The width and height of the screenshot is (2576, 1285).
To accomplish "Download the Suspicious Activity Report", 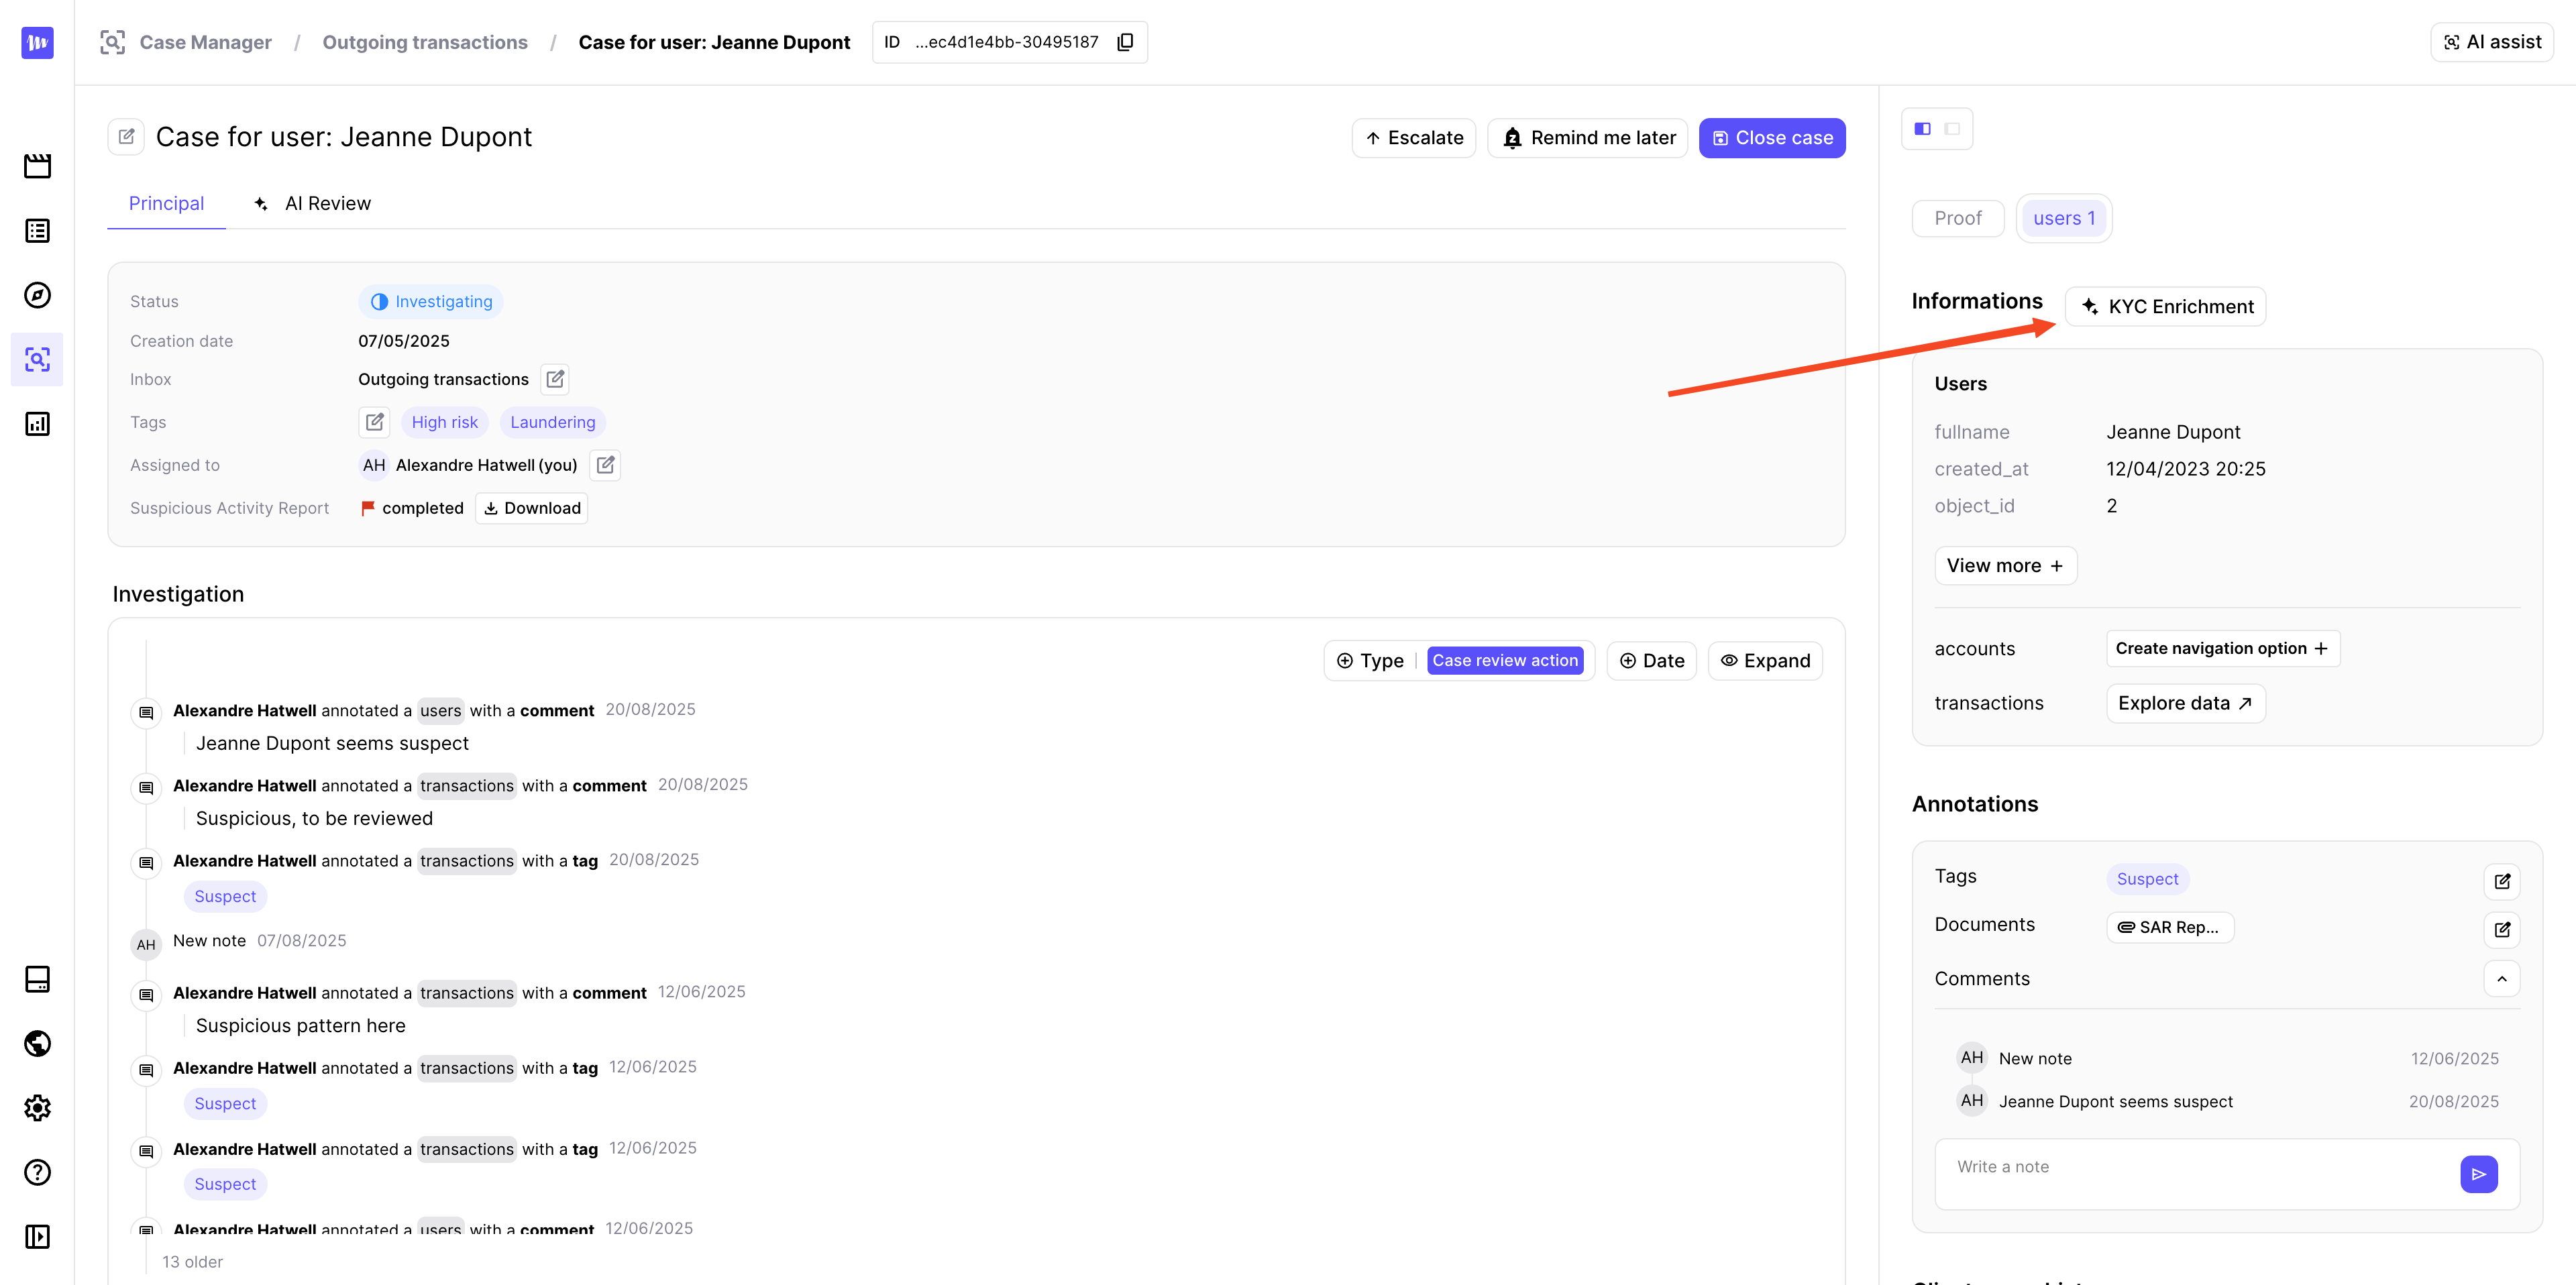I will 532,508.
